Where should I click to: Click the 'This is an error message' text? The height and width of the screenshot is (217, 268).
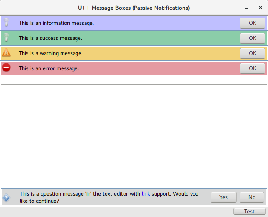pos(49,68)
